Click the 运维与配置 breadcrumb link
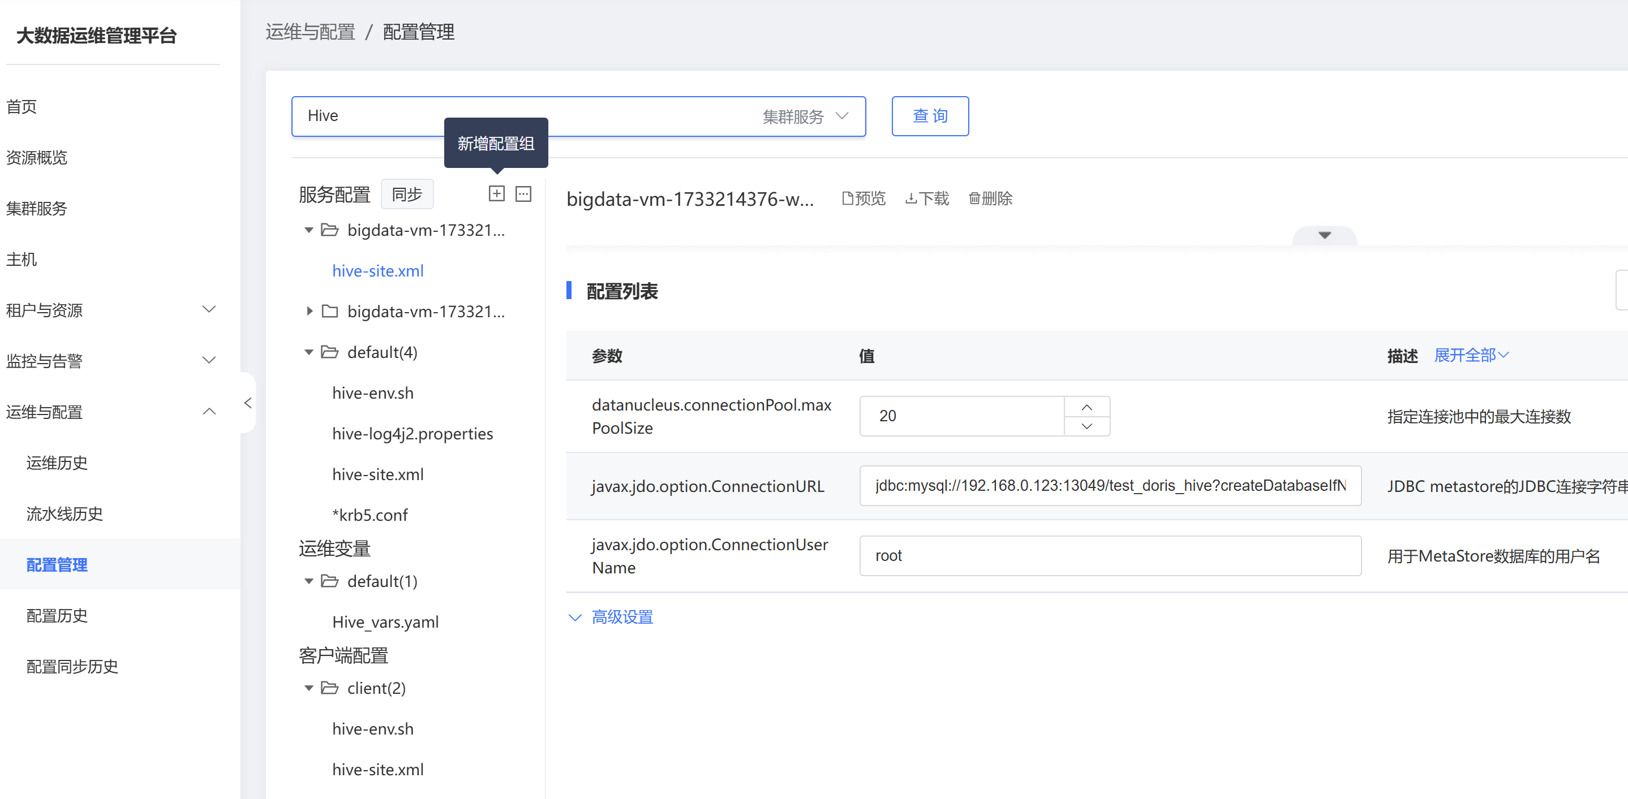This screenshot has height=799, width=1628. 310,32
